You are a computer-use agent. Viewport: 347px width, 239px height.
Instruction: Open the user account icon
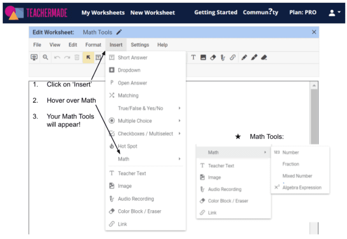[332, 13]
